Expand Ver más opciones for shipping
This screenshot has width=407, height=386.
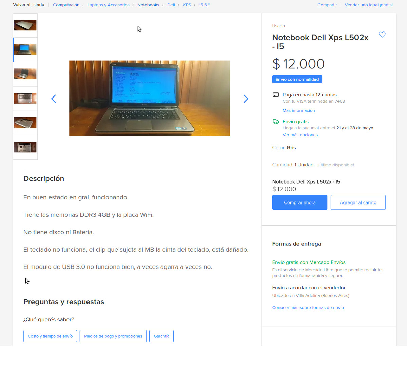click(300, 135)
